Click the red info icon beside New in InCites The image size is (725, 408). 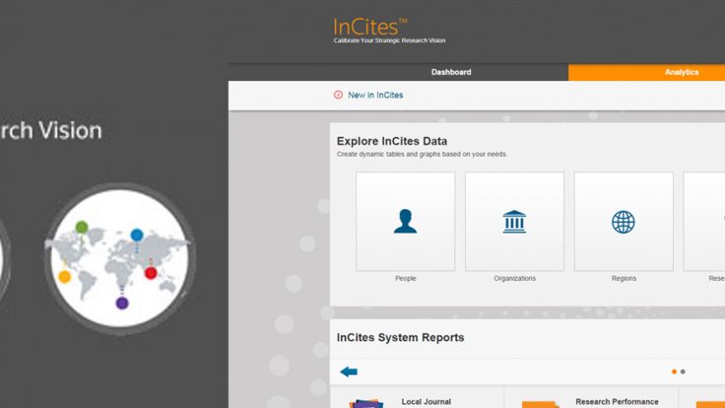tap(338, 95)
